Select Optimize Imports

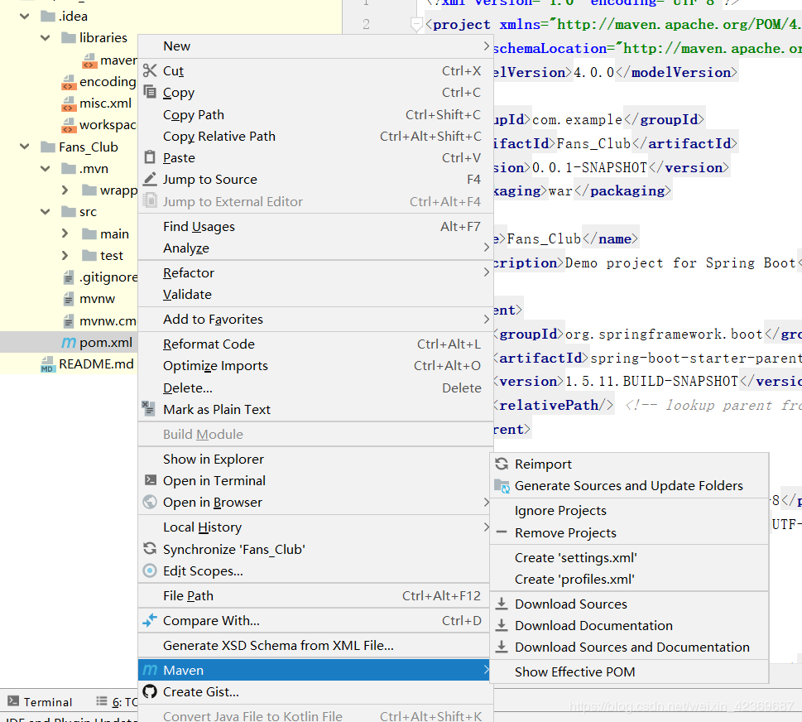(315, 366)
